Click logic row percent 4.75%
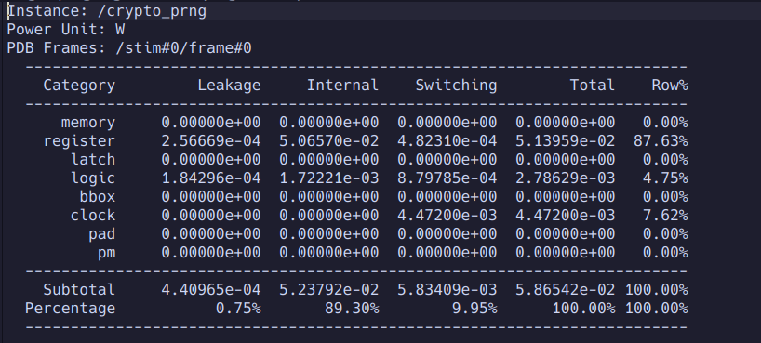This screenshot has height=343, width=761. [665, 178]
